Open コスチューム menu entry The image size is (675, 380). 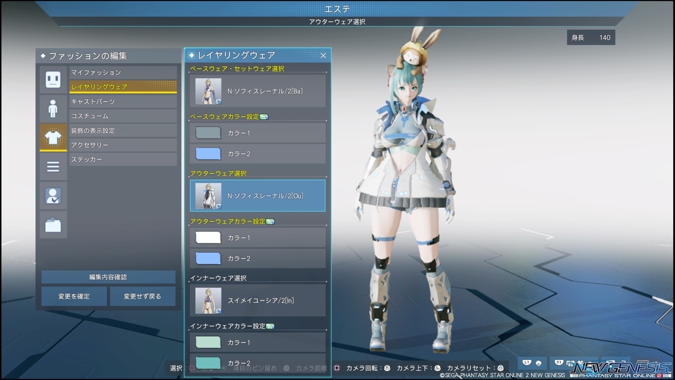coord(123,116)
